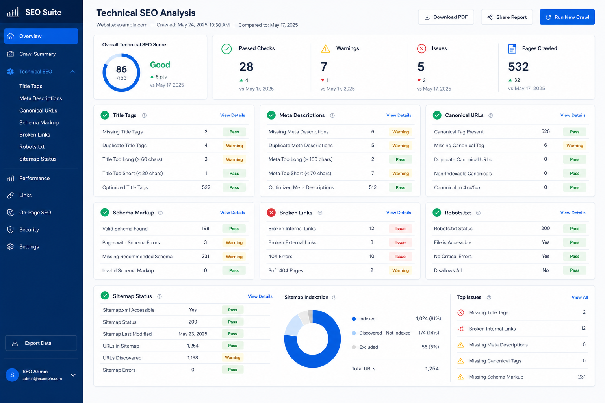Open View Details for Canonical URLs
Viewport: 605px width, 403px height.
tap(573, 115)
